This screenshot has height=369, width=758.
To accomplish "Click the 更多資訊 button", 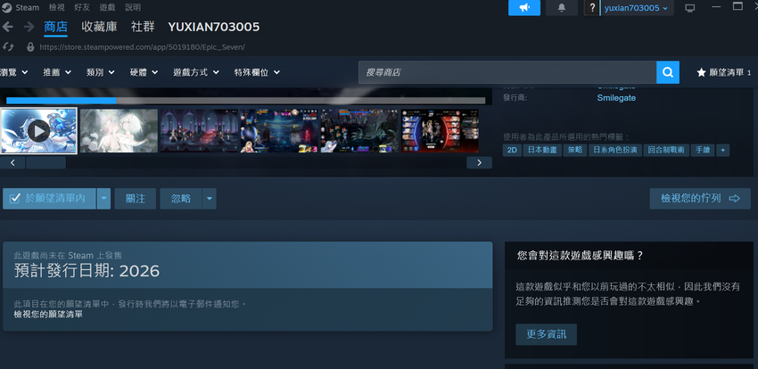I will [546, 334].
